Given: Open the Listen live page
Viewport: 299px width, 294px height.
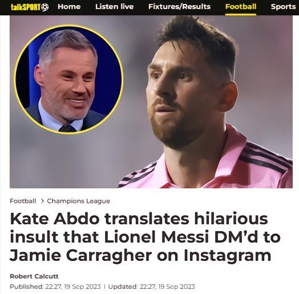Looking at the screenshot, I should (115, 7).
